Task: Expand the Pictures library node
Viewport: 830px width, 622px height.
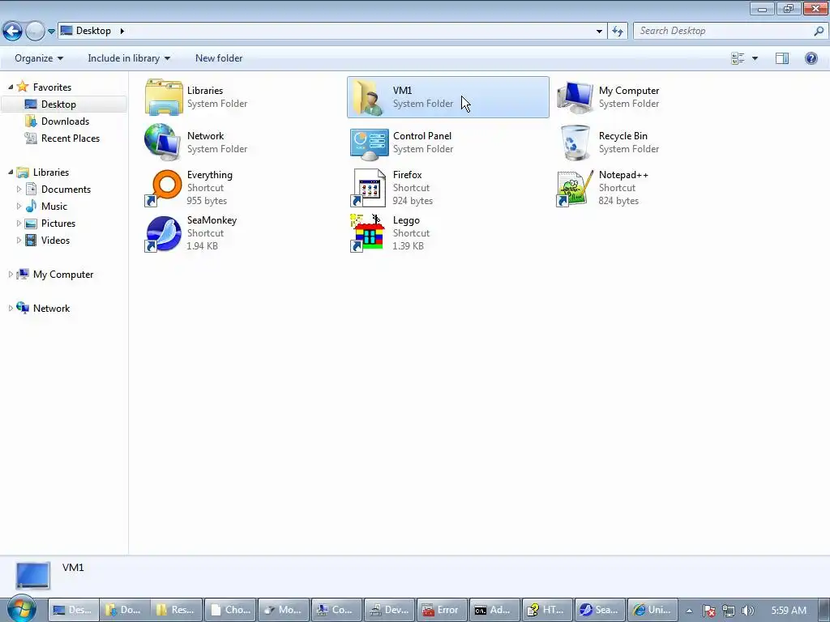Action: point(19,223)
